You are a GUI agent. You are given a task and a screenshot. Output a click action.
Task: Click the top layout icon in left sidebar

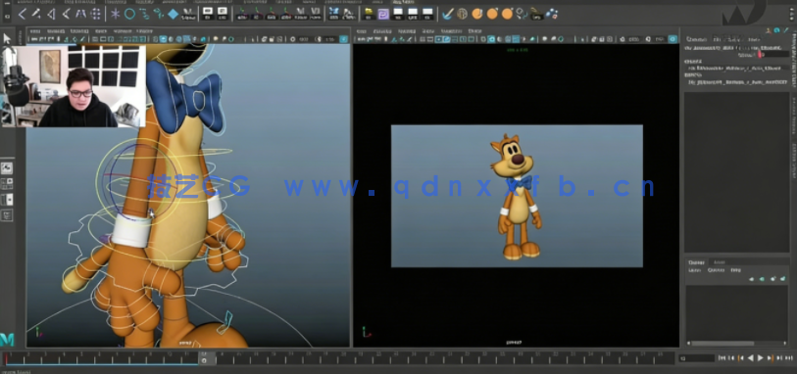pos(7,168)
